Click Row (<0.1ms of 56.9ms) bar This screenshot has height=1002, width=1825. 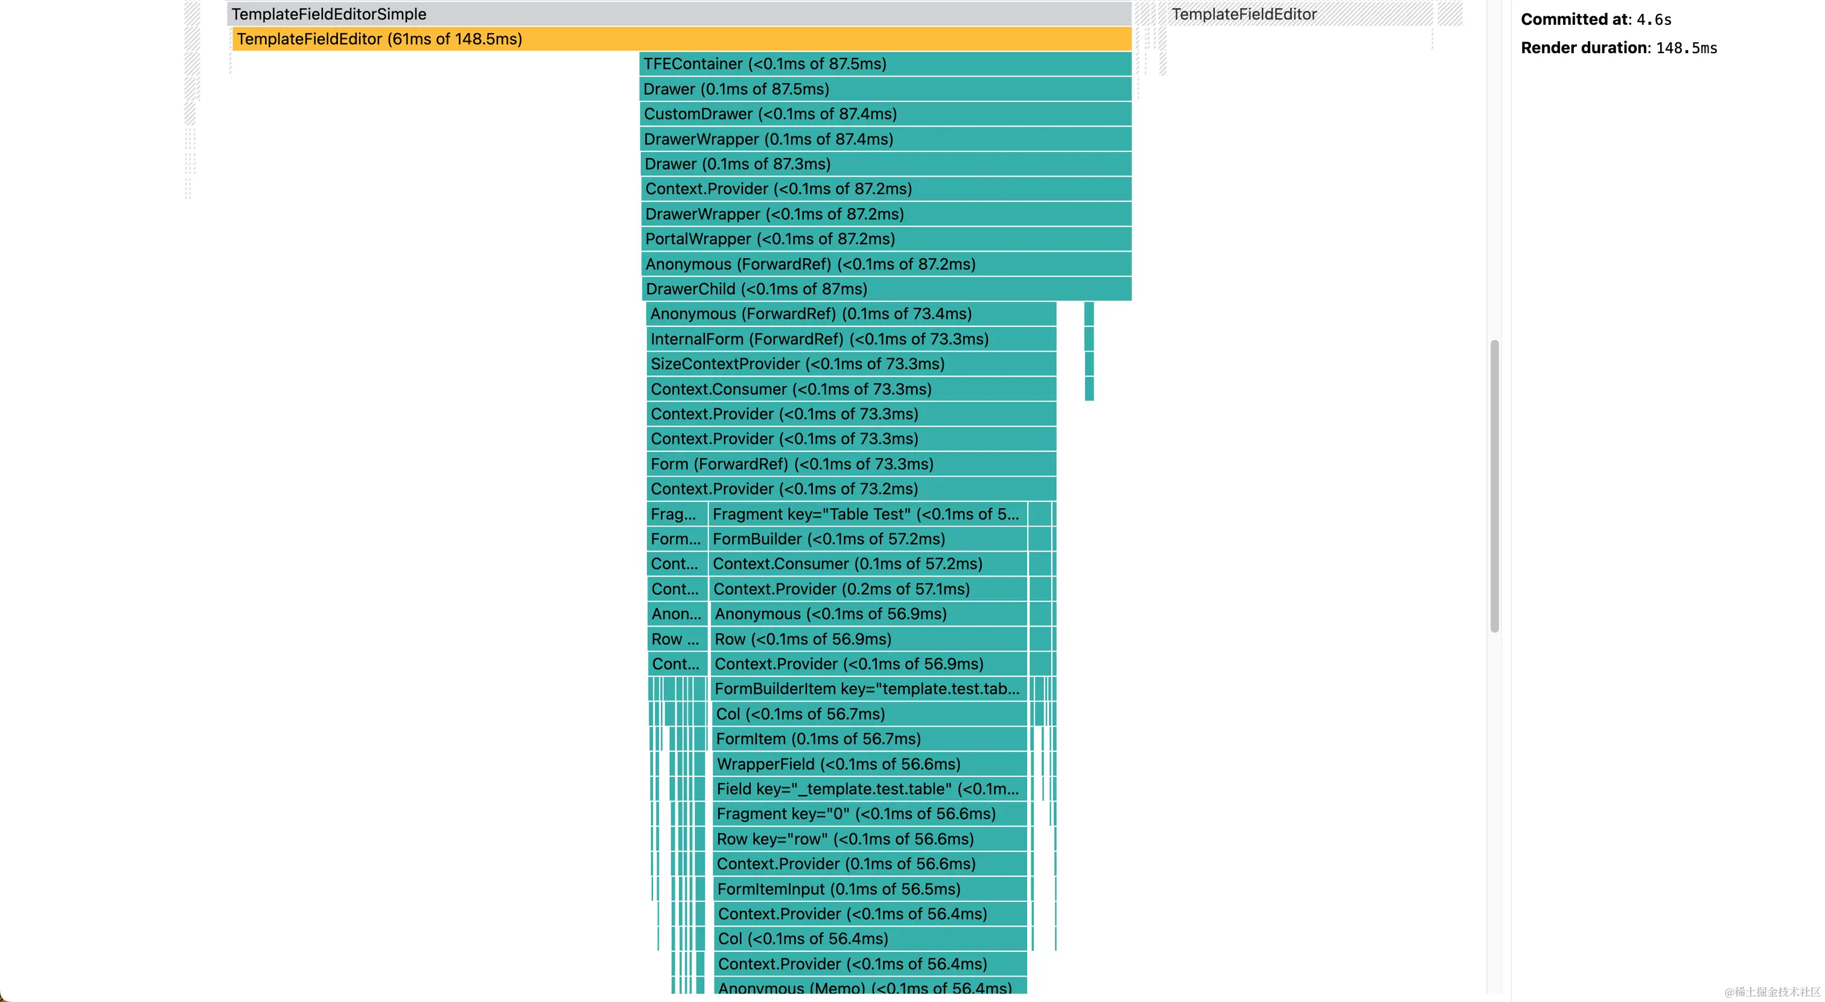pyautogui.click(x=868, y=639)
